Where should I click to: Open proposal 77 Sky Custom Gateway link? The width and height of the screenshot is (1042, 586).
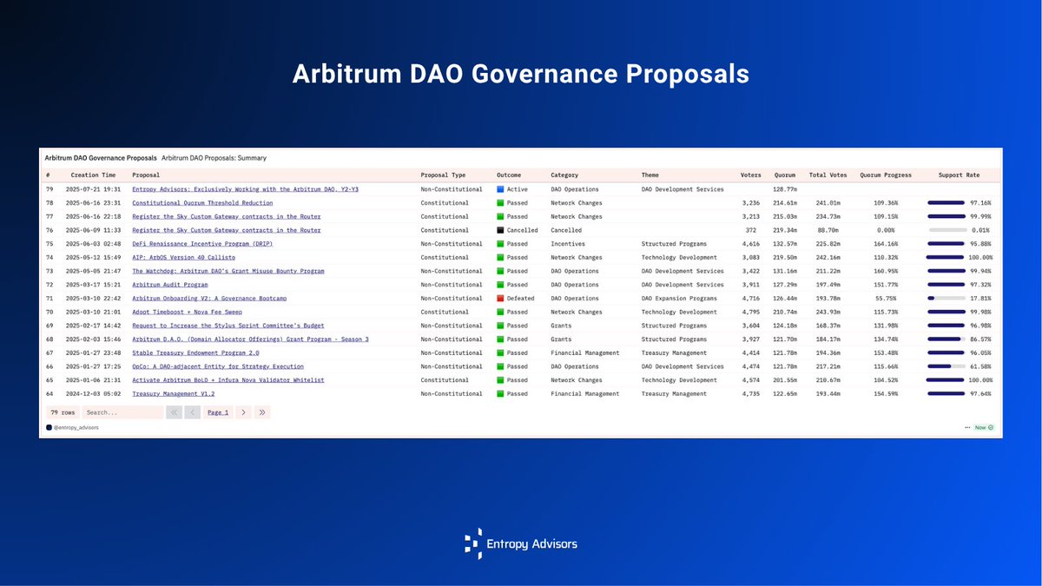coord(226,216)
